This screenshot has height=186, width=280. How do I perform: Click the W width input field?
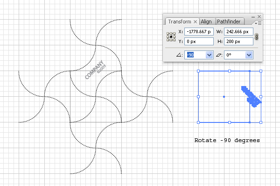click(x=238, y=32)
